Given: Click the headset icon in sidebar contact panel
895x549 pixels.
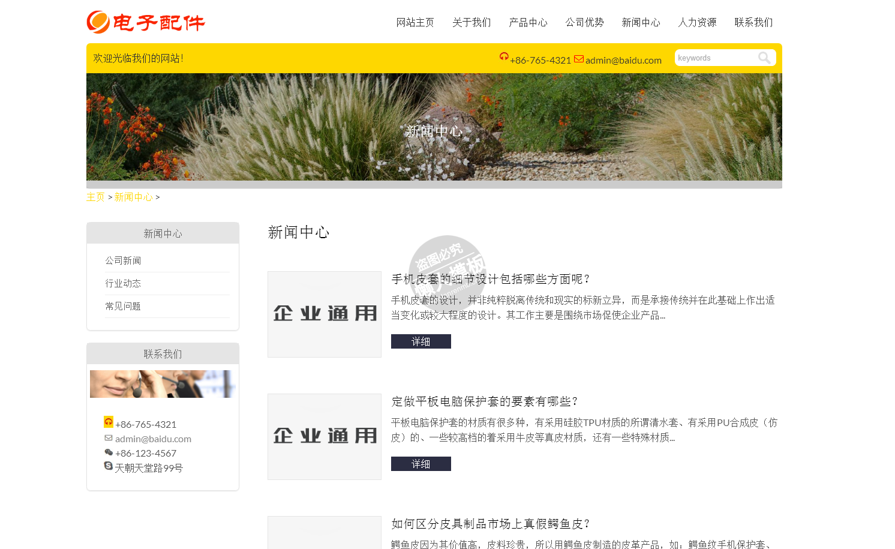Looking at the screenshot, I should [109, 422].
